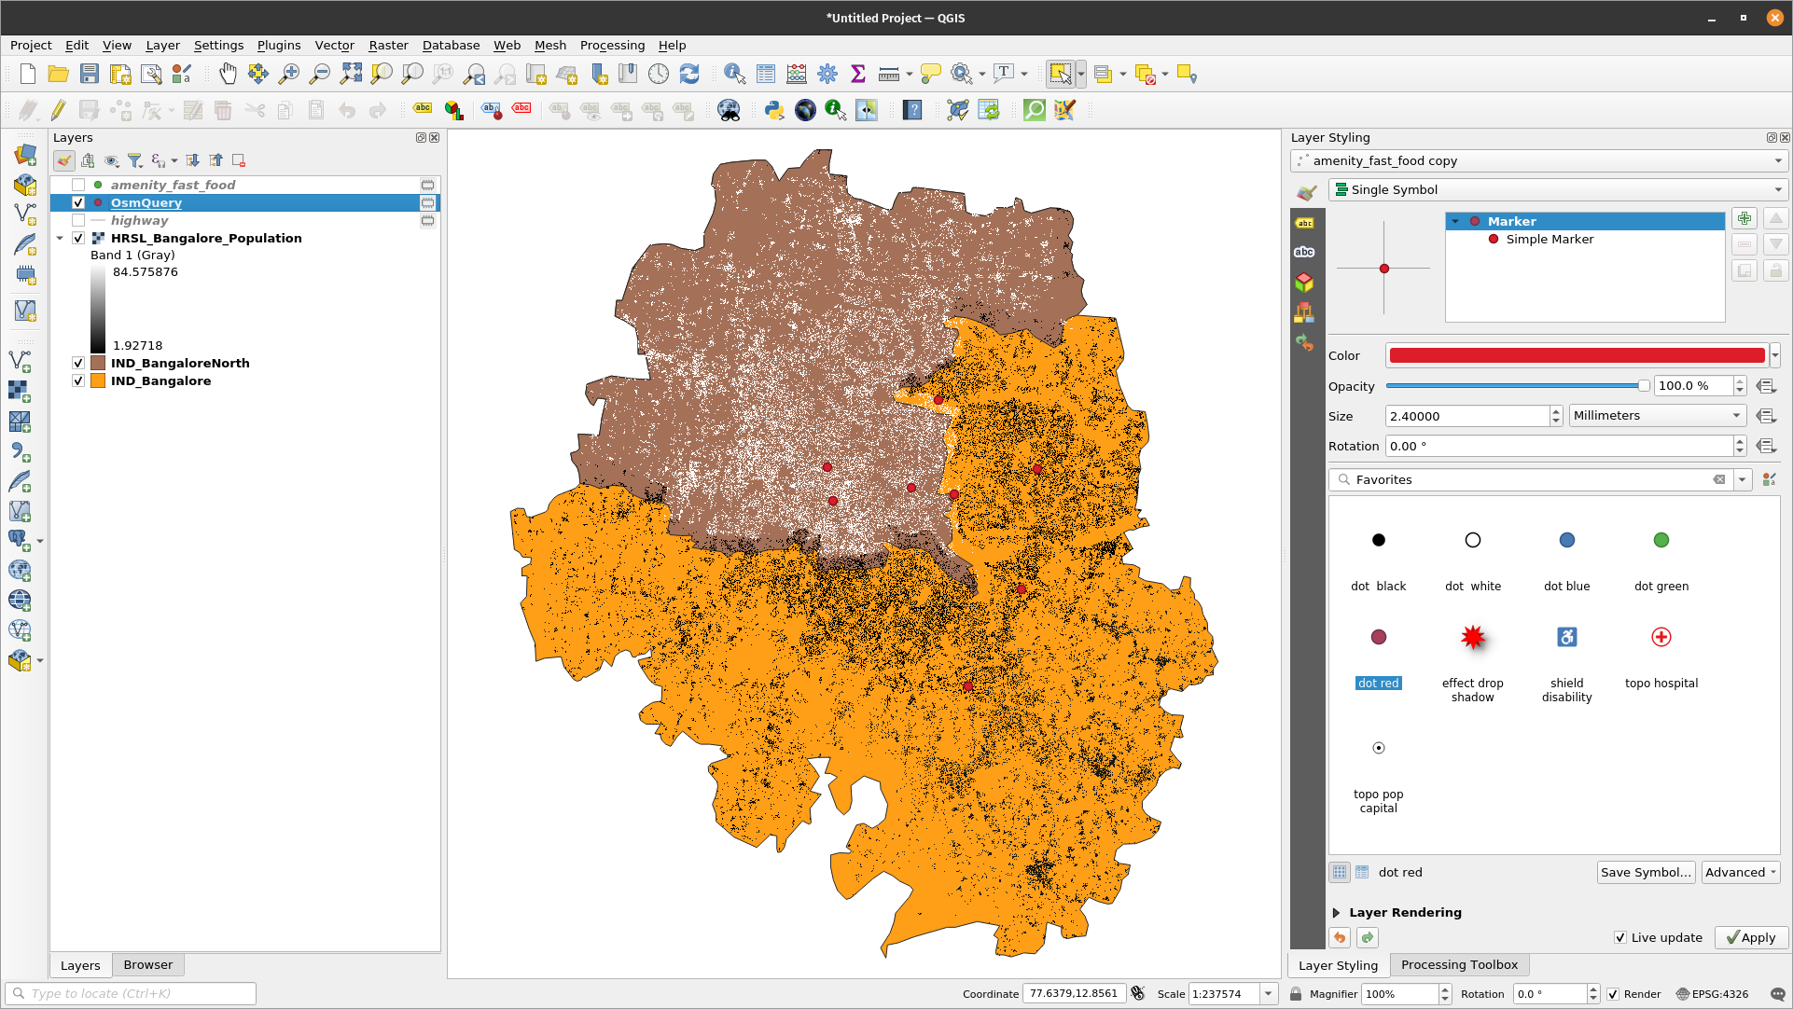Open the Python Console icon
Image resolution: width=1793 pixels, height=1009 pixels.
(x=774, y=110)
